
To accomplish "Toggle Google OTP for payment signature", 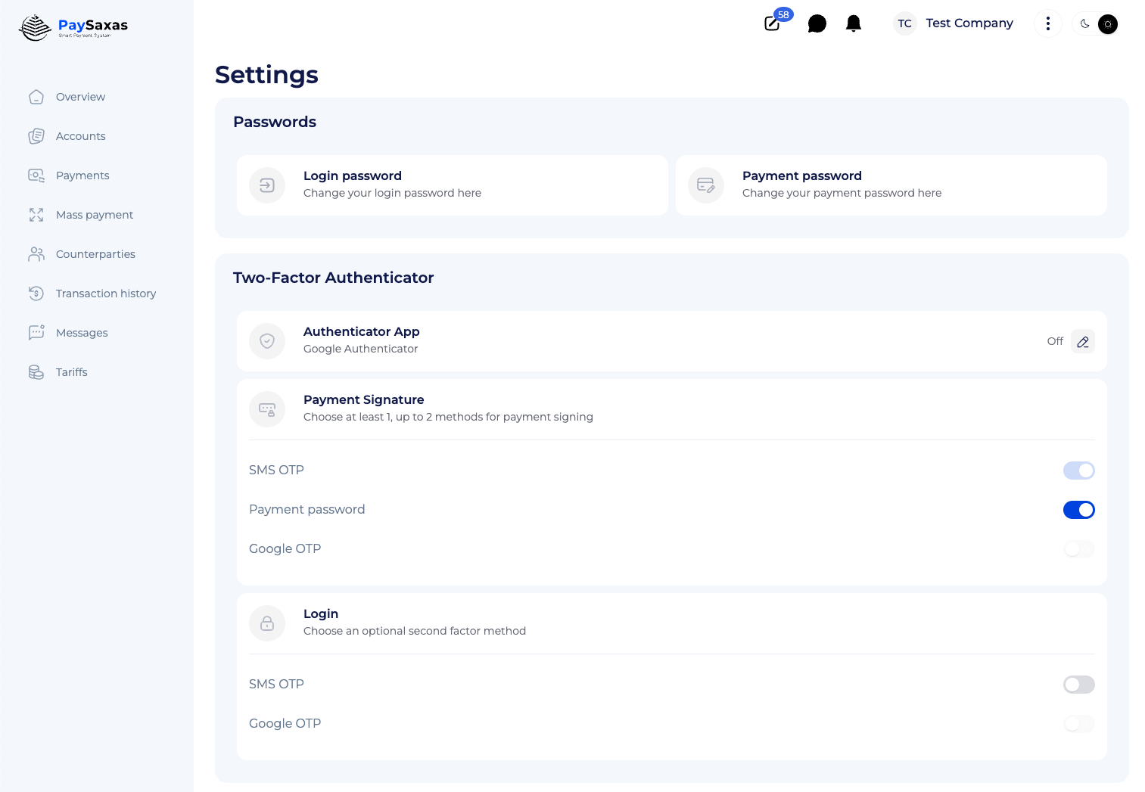I will click(x=1078, y=549).
